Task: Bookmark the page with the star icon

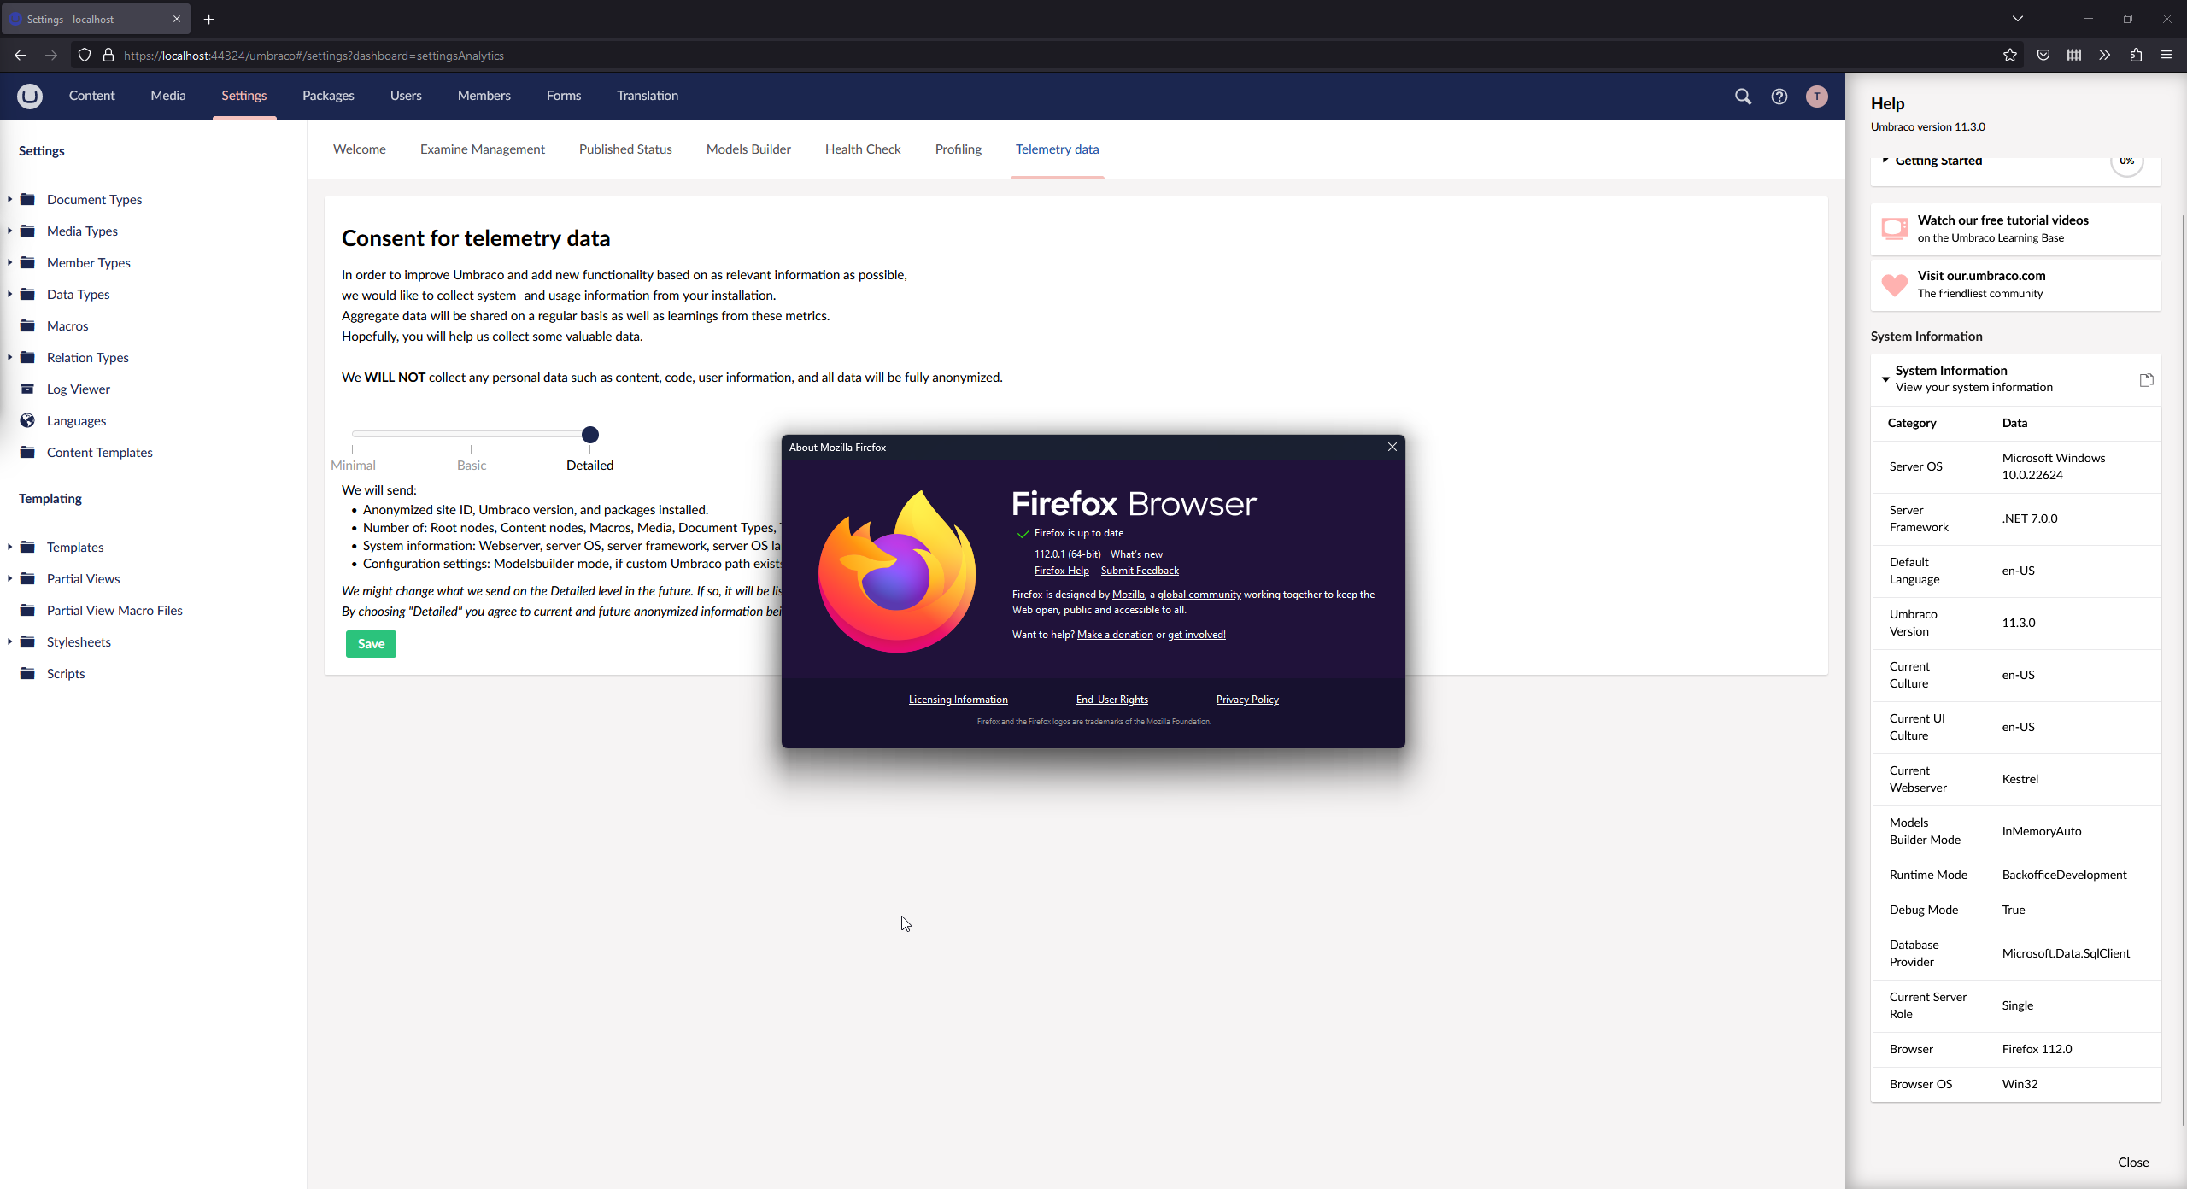Action: coord(2009,55)
